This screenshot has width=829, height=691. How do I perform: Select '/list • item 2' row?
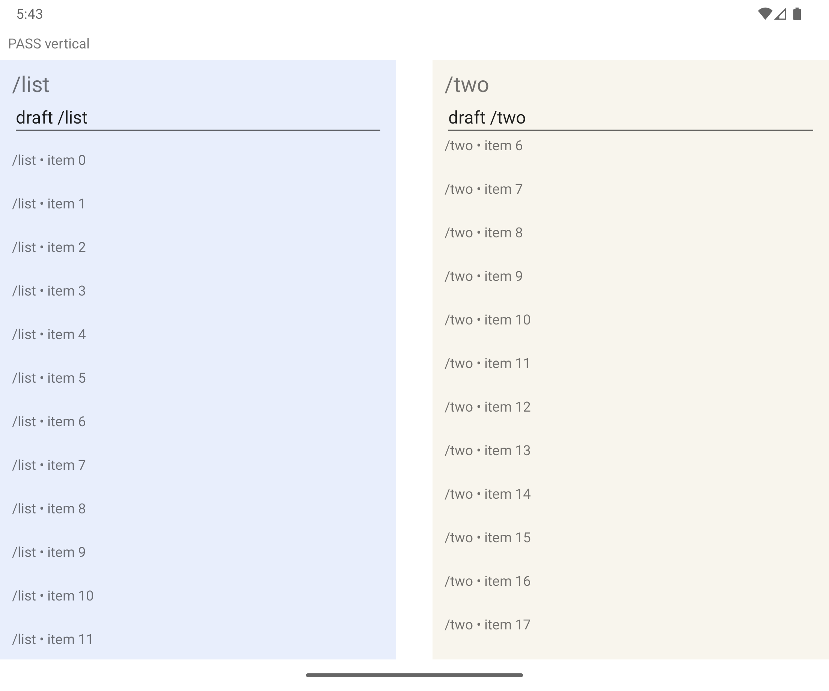(198, 247)
